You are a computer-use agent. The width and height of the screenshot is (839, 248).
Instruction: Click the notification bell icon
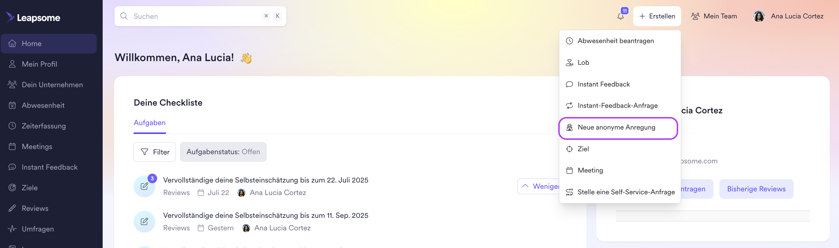coord(621,16)
